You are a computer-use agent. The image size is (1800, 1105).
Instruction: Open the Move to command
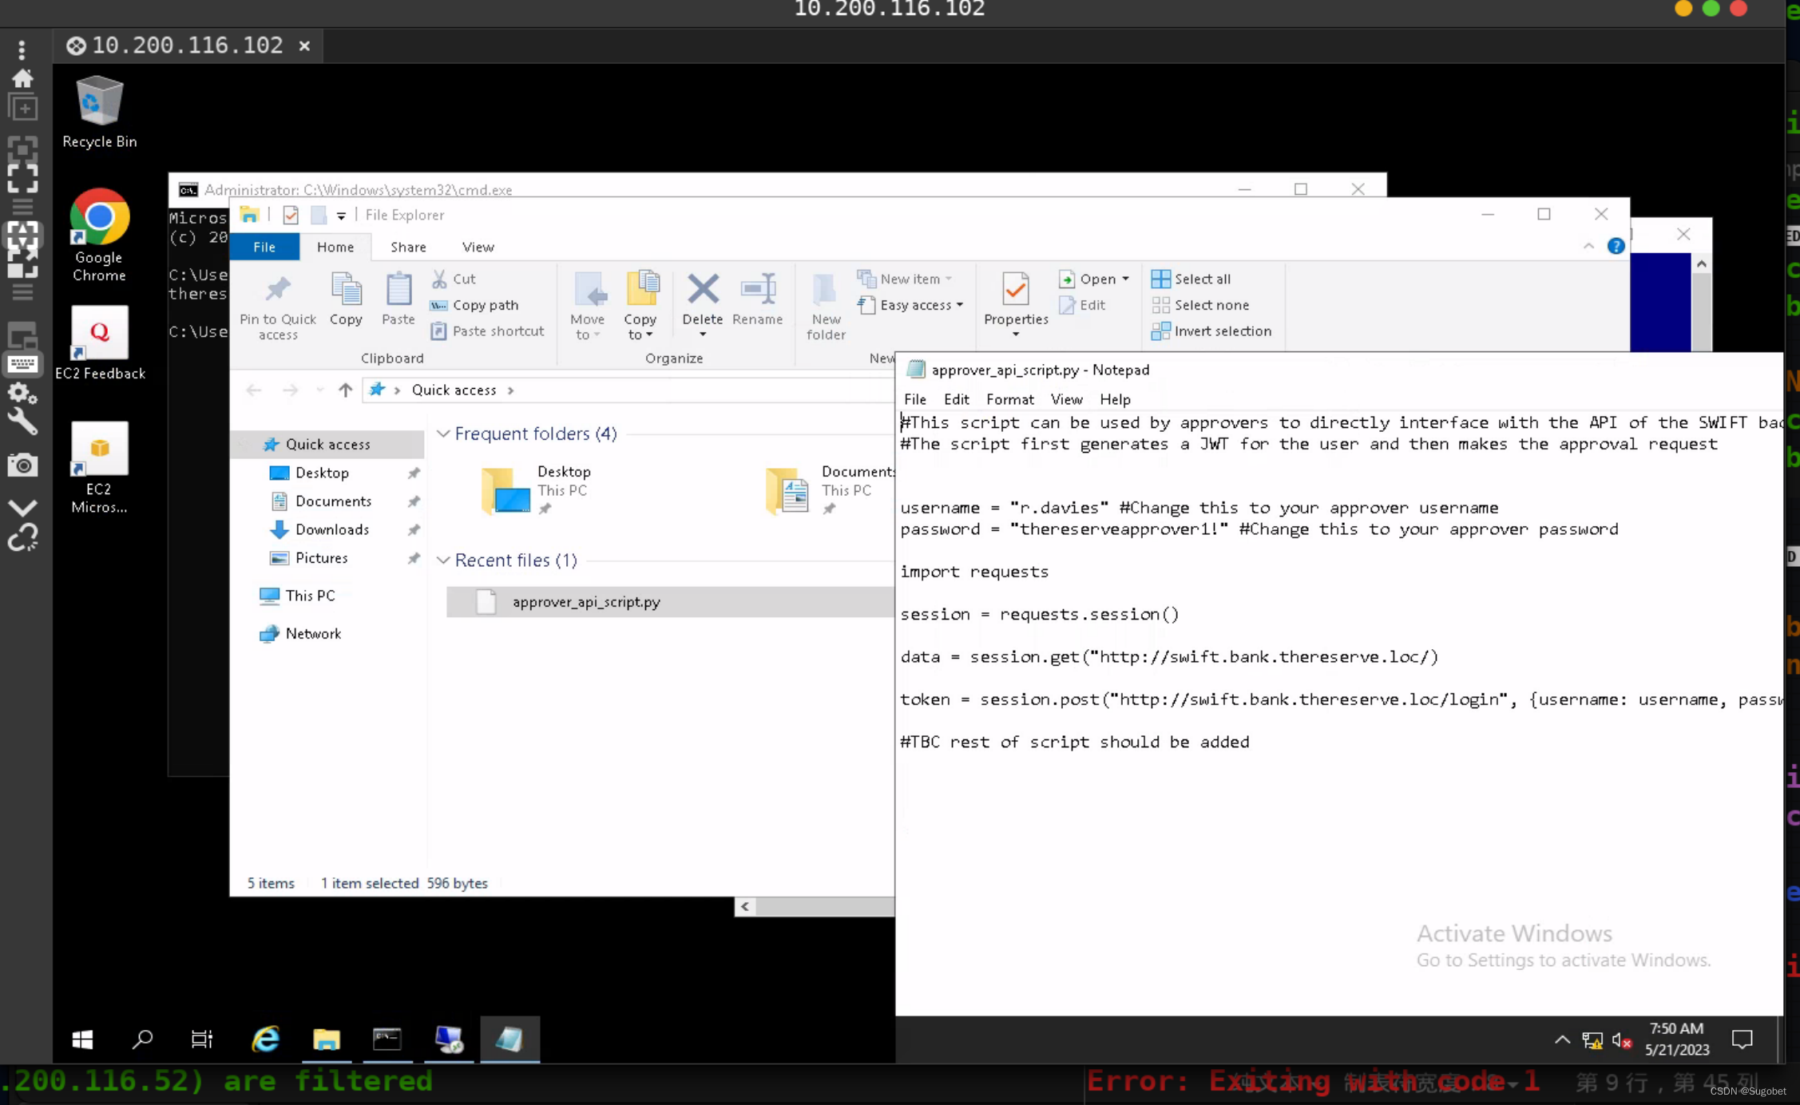point(588,306)
